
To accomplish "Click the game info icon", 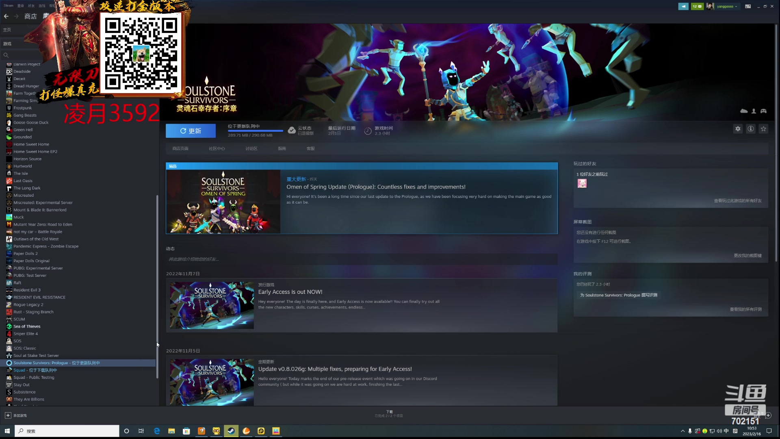I will (751, 129).
